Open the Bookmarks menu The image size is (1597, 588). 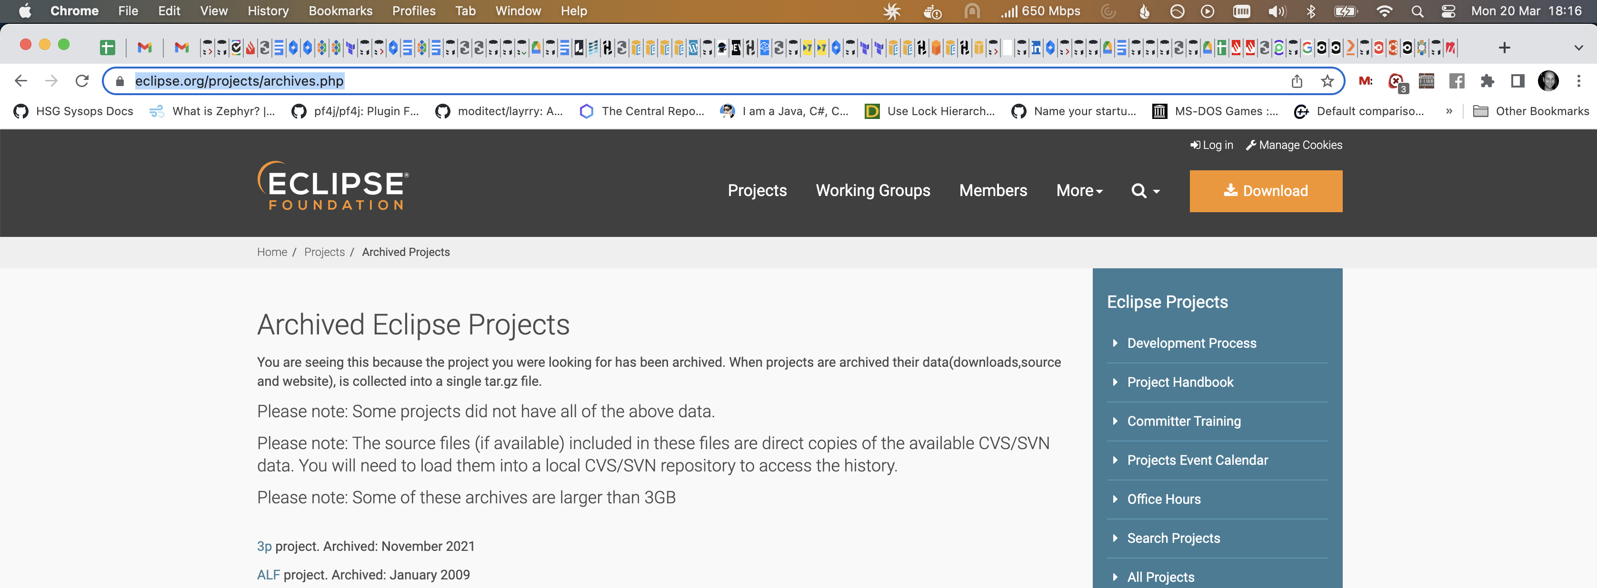(x=340, y=10)
